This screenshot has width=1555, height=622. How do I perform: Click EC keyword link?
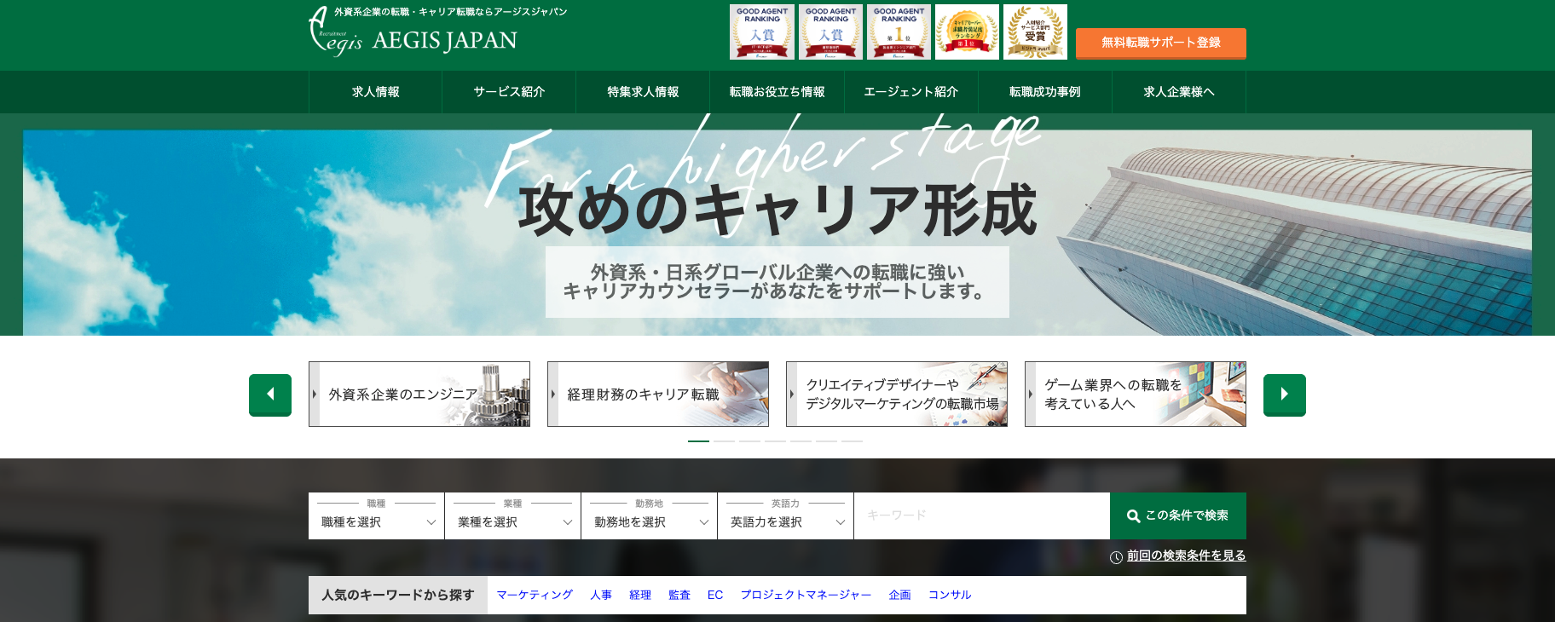[x=715, y=595]
